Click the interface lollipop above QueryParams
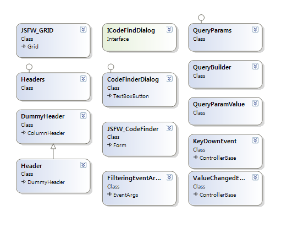 (201, 18)
